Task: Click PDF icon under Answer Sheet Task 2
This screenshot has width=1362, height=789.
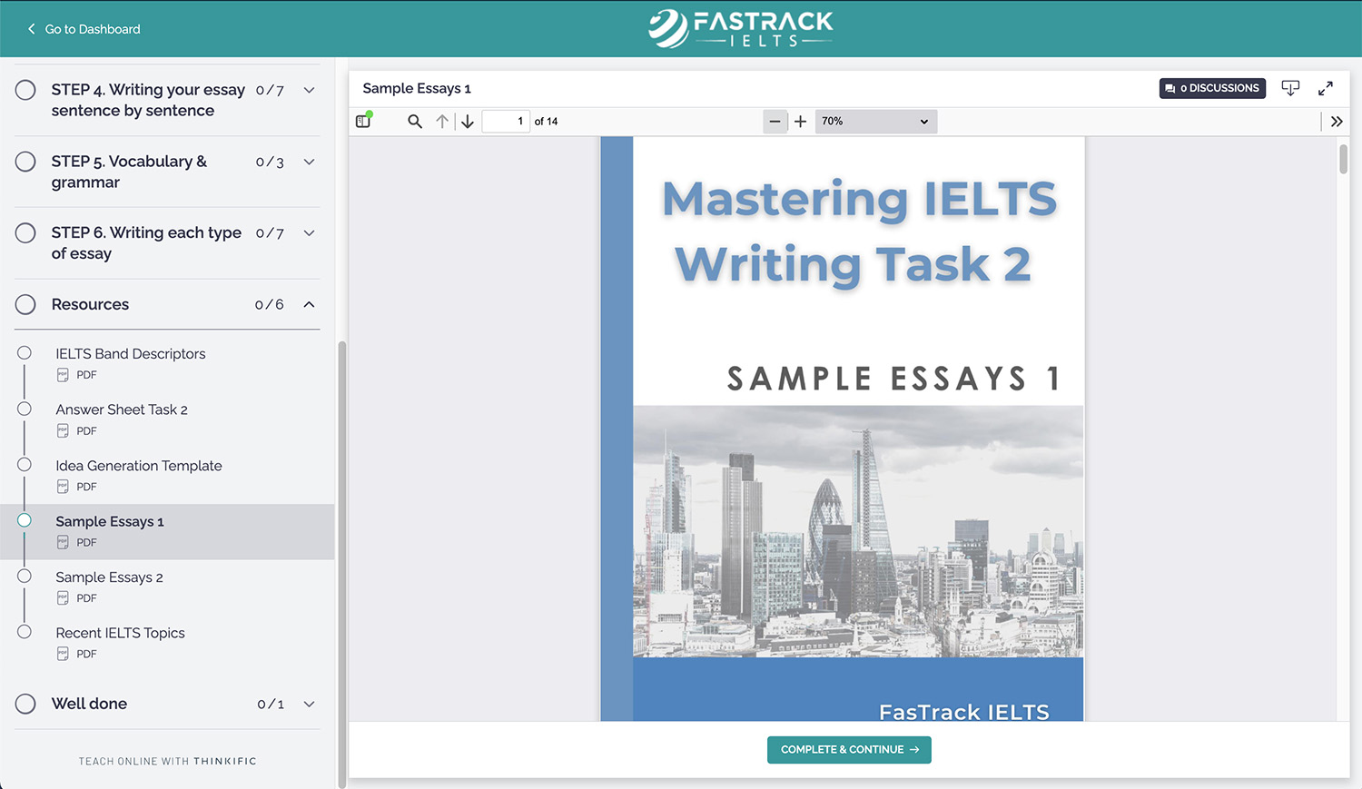Action: [x=63, y=430]
